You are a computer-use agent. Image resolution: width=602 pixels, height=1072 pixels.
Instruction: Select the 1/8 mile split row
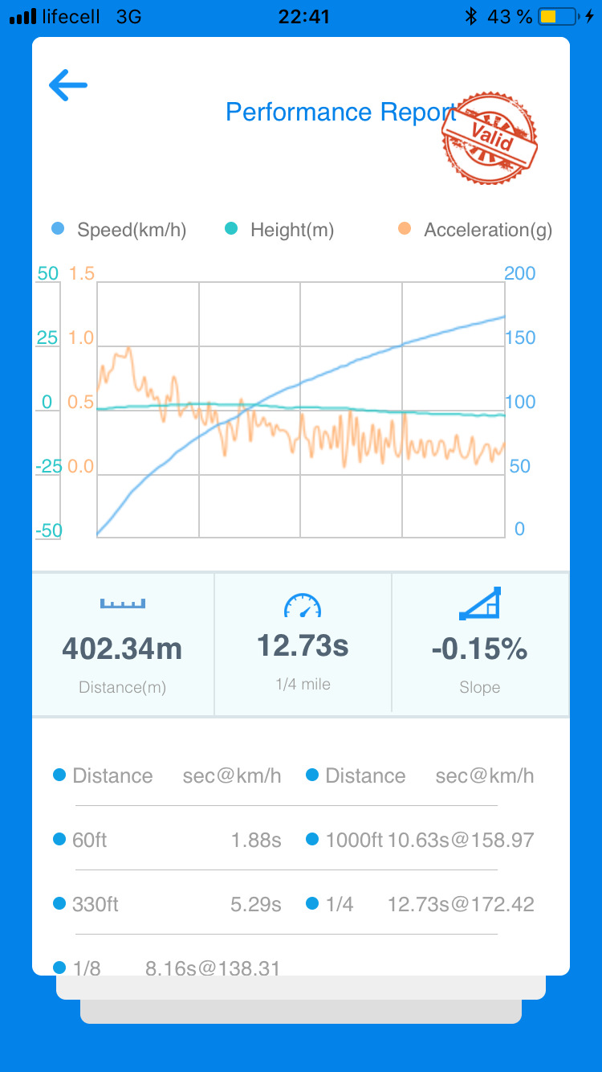click(167, 968)
